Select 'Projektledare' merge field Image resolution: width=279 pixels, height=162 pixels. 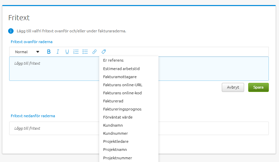click(x=115, y=141)
